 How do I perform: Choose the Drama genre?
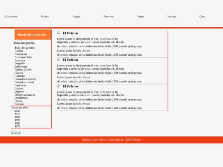click(x=18, y=101)
